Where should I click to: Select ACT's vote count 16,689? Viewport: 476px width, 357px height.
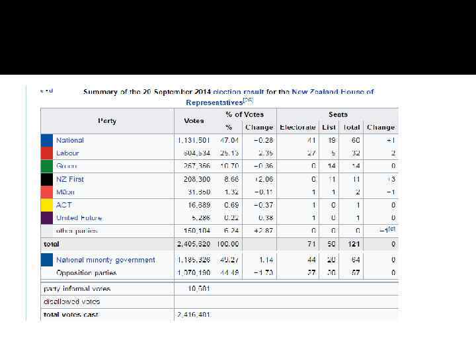coord(199,205)
